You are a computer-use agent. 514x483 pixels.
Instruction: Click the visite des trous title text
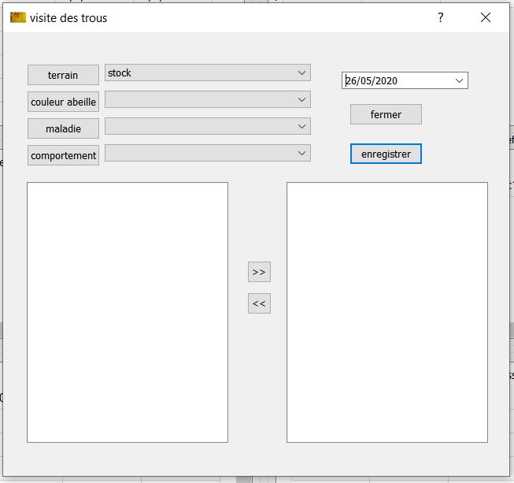click(x=68, y=17)
